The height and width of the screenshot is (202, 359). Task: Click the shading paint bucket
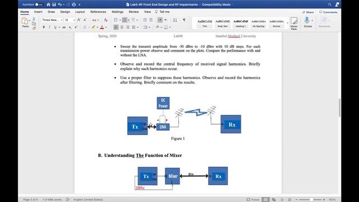(158, 27)
